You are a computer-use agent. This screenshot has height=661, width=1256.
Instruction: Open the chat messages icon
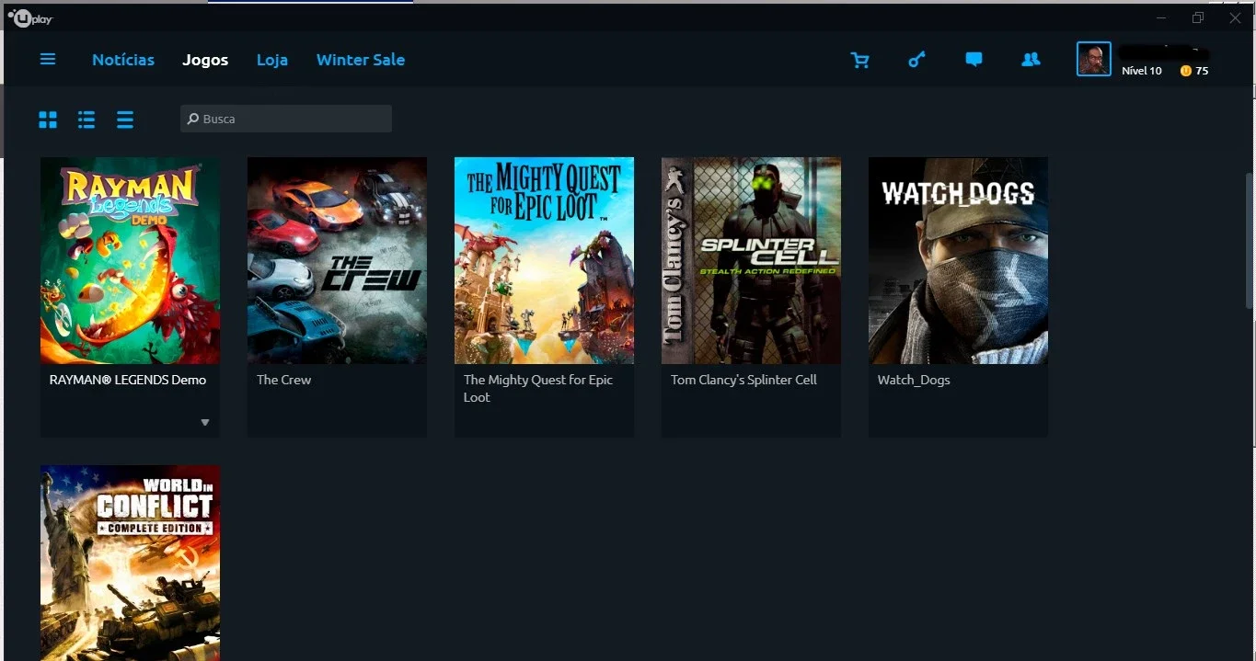tap(974, 60)
